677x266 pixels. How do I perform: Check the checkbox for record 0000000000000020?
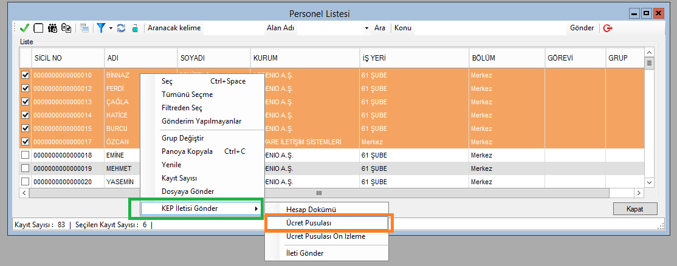25,182
